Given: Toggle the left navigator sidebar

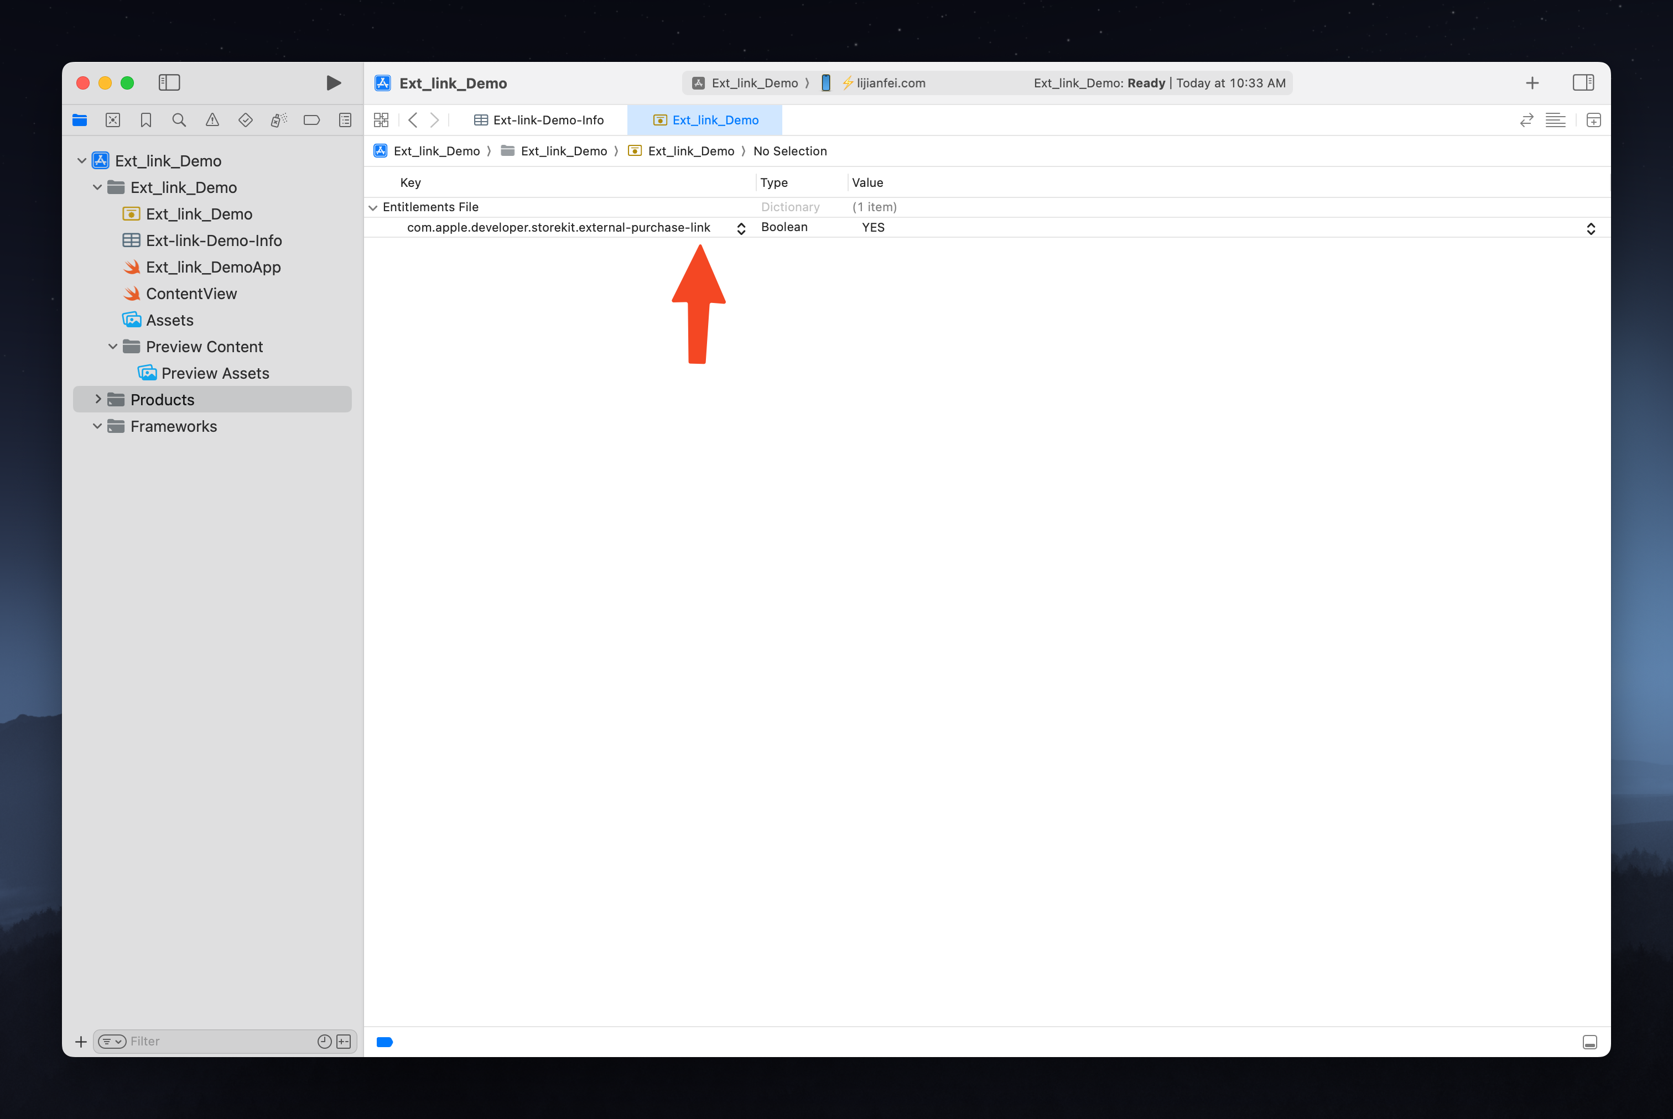Looking at the screenshot, I should [x=169, y=83].
